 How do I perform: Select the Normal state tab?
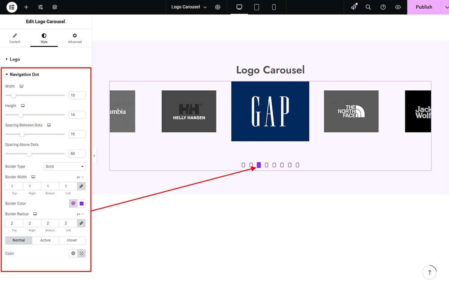(x=19, y=240)
